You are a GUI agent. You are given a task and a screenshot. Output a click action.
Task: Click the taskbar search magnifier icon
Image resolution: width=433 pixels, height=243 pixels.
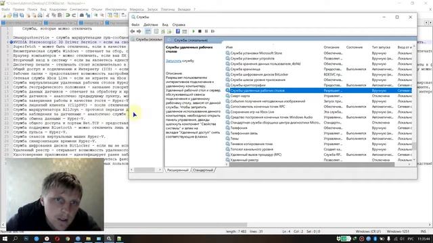coord(15,238)
